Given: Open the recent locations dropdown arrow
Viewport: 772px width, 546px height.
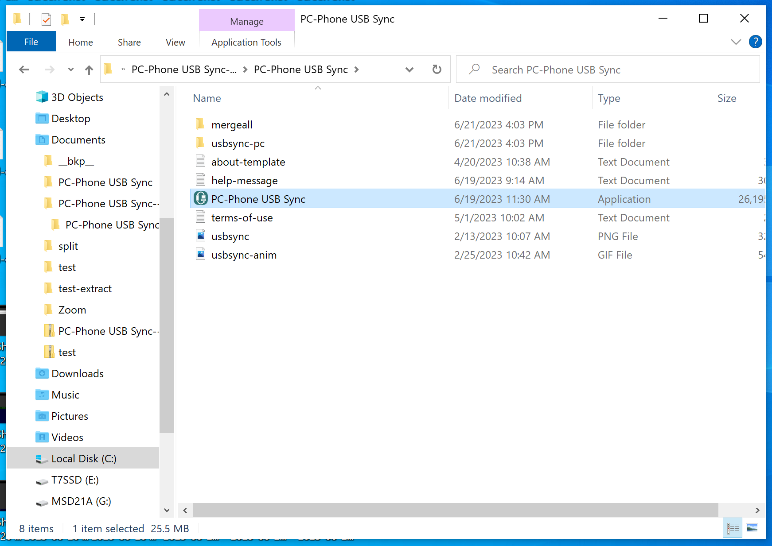Looking at the screenshot, I should pyautogui.click(x=71, y=70).
